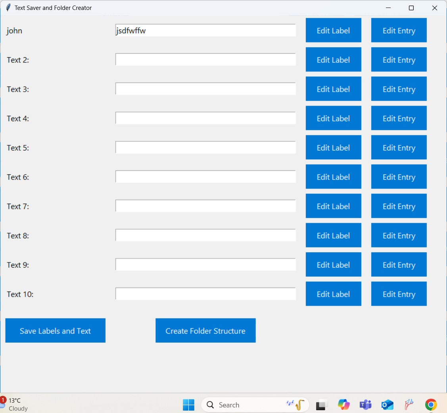Click Edit Entry for the jsdfwffw field
447x413 pixels.
coord(399,30)
